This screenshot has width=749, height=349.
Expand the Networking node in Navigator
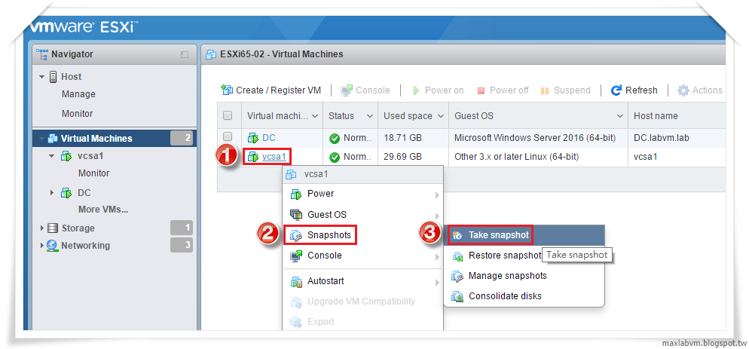point(42,246)
